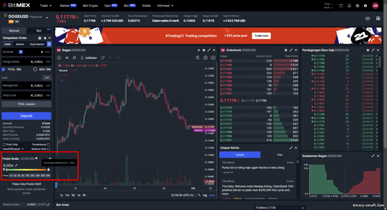Screen dimensions: 387x210
Task: Enable the Reduce-Only checkbox
Action: point(49,149)
